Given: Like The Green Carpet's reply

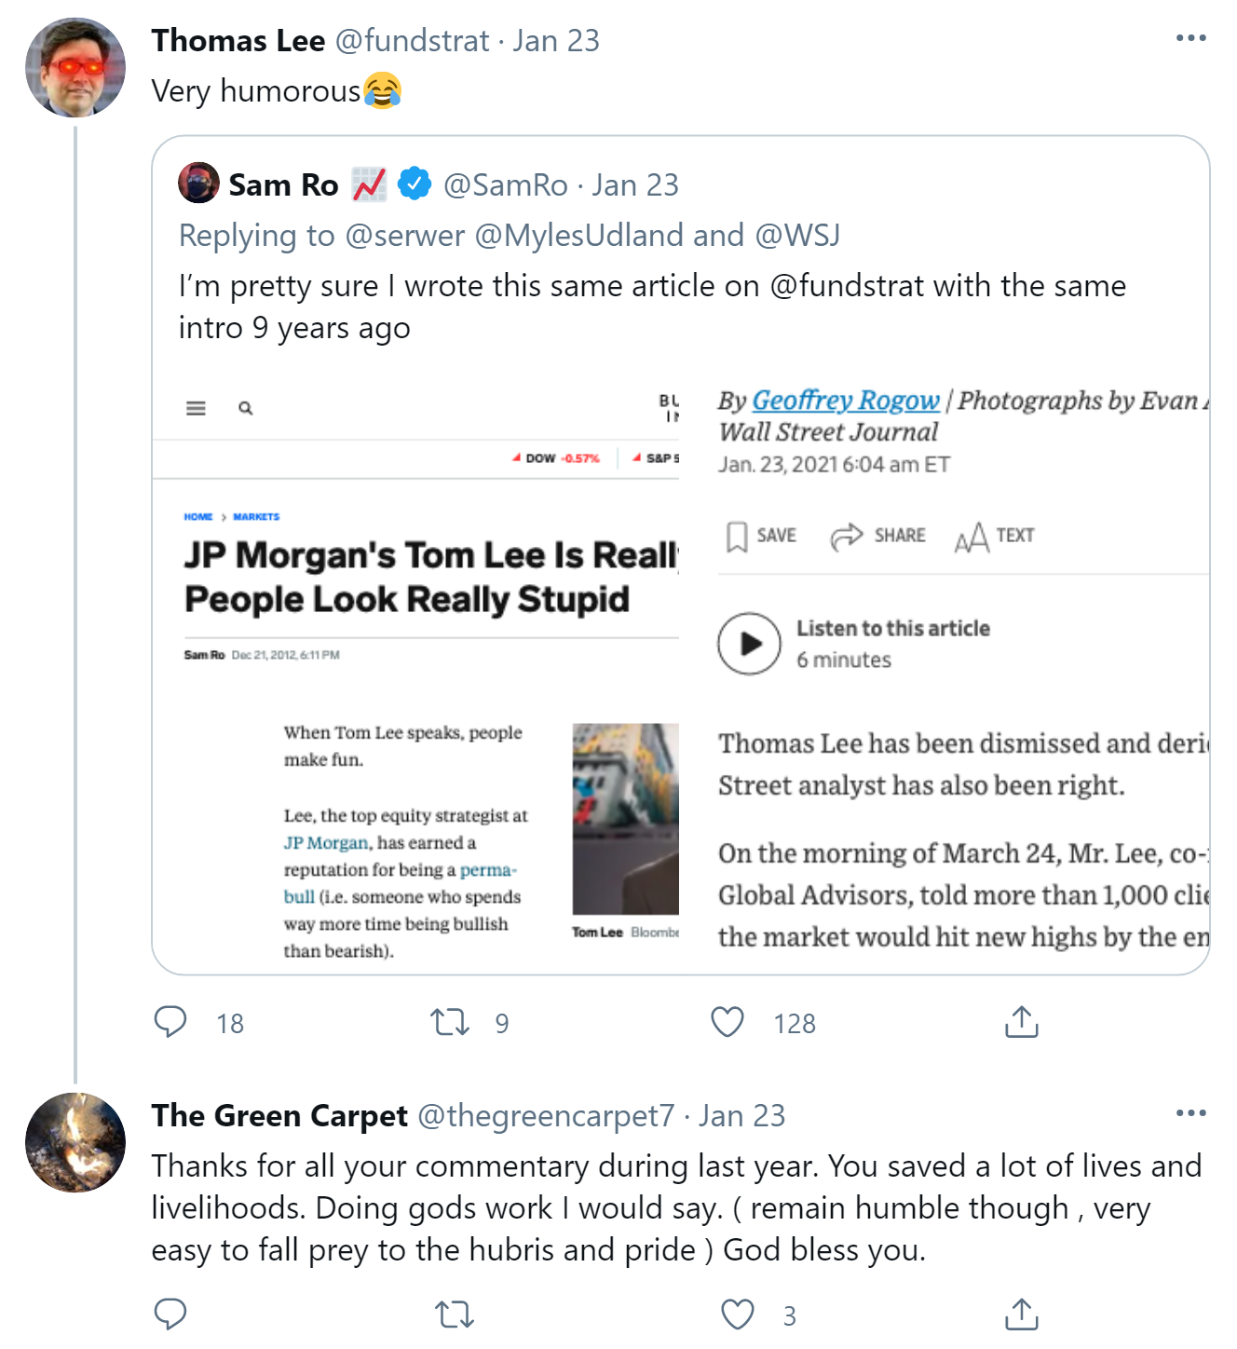Looking at the screenshot, I should pos(738,1314).
